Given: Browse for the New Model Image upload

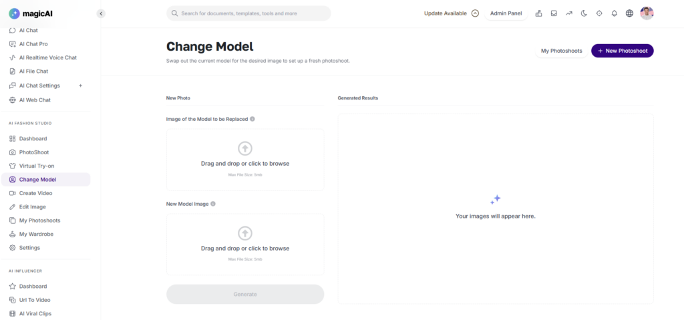Looking at the screenshot, I should tap(245, 245).
